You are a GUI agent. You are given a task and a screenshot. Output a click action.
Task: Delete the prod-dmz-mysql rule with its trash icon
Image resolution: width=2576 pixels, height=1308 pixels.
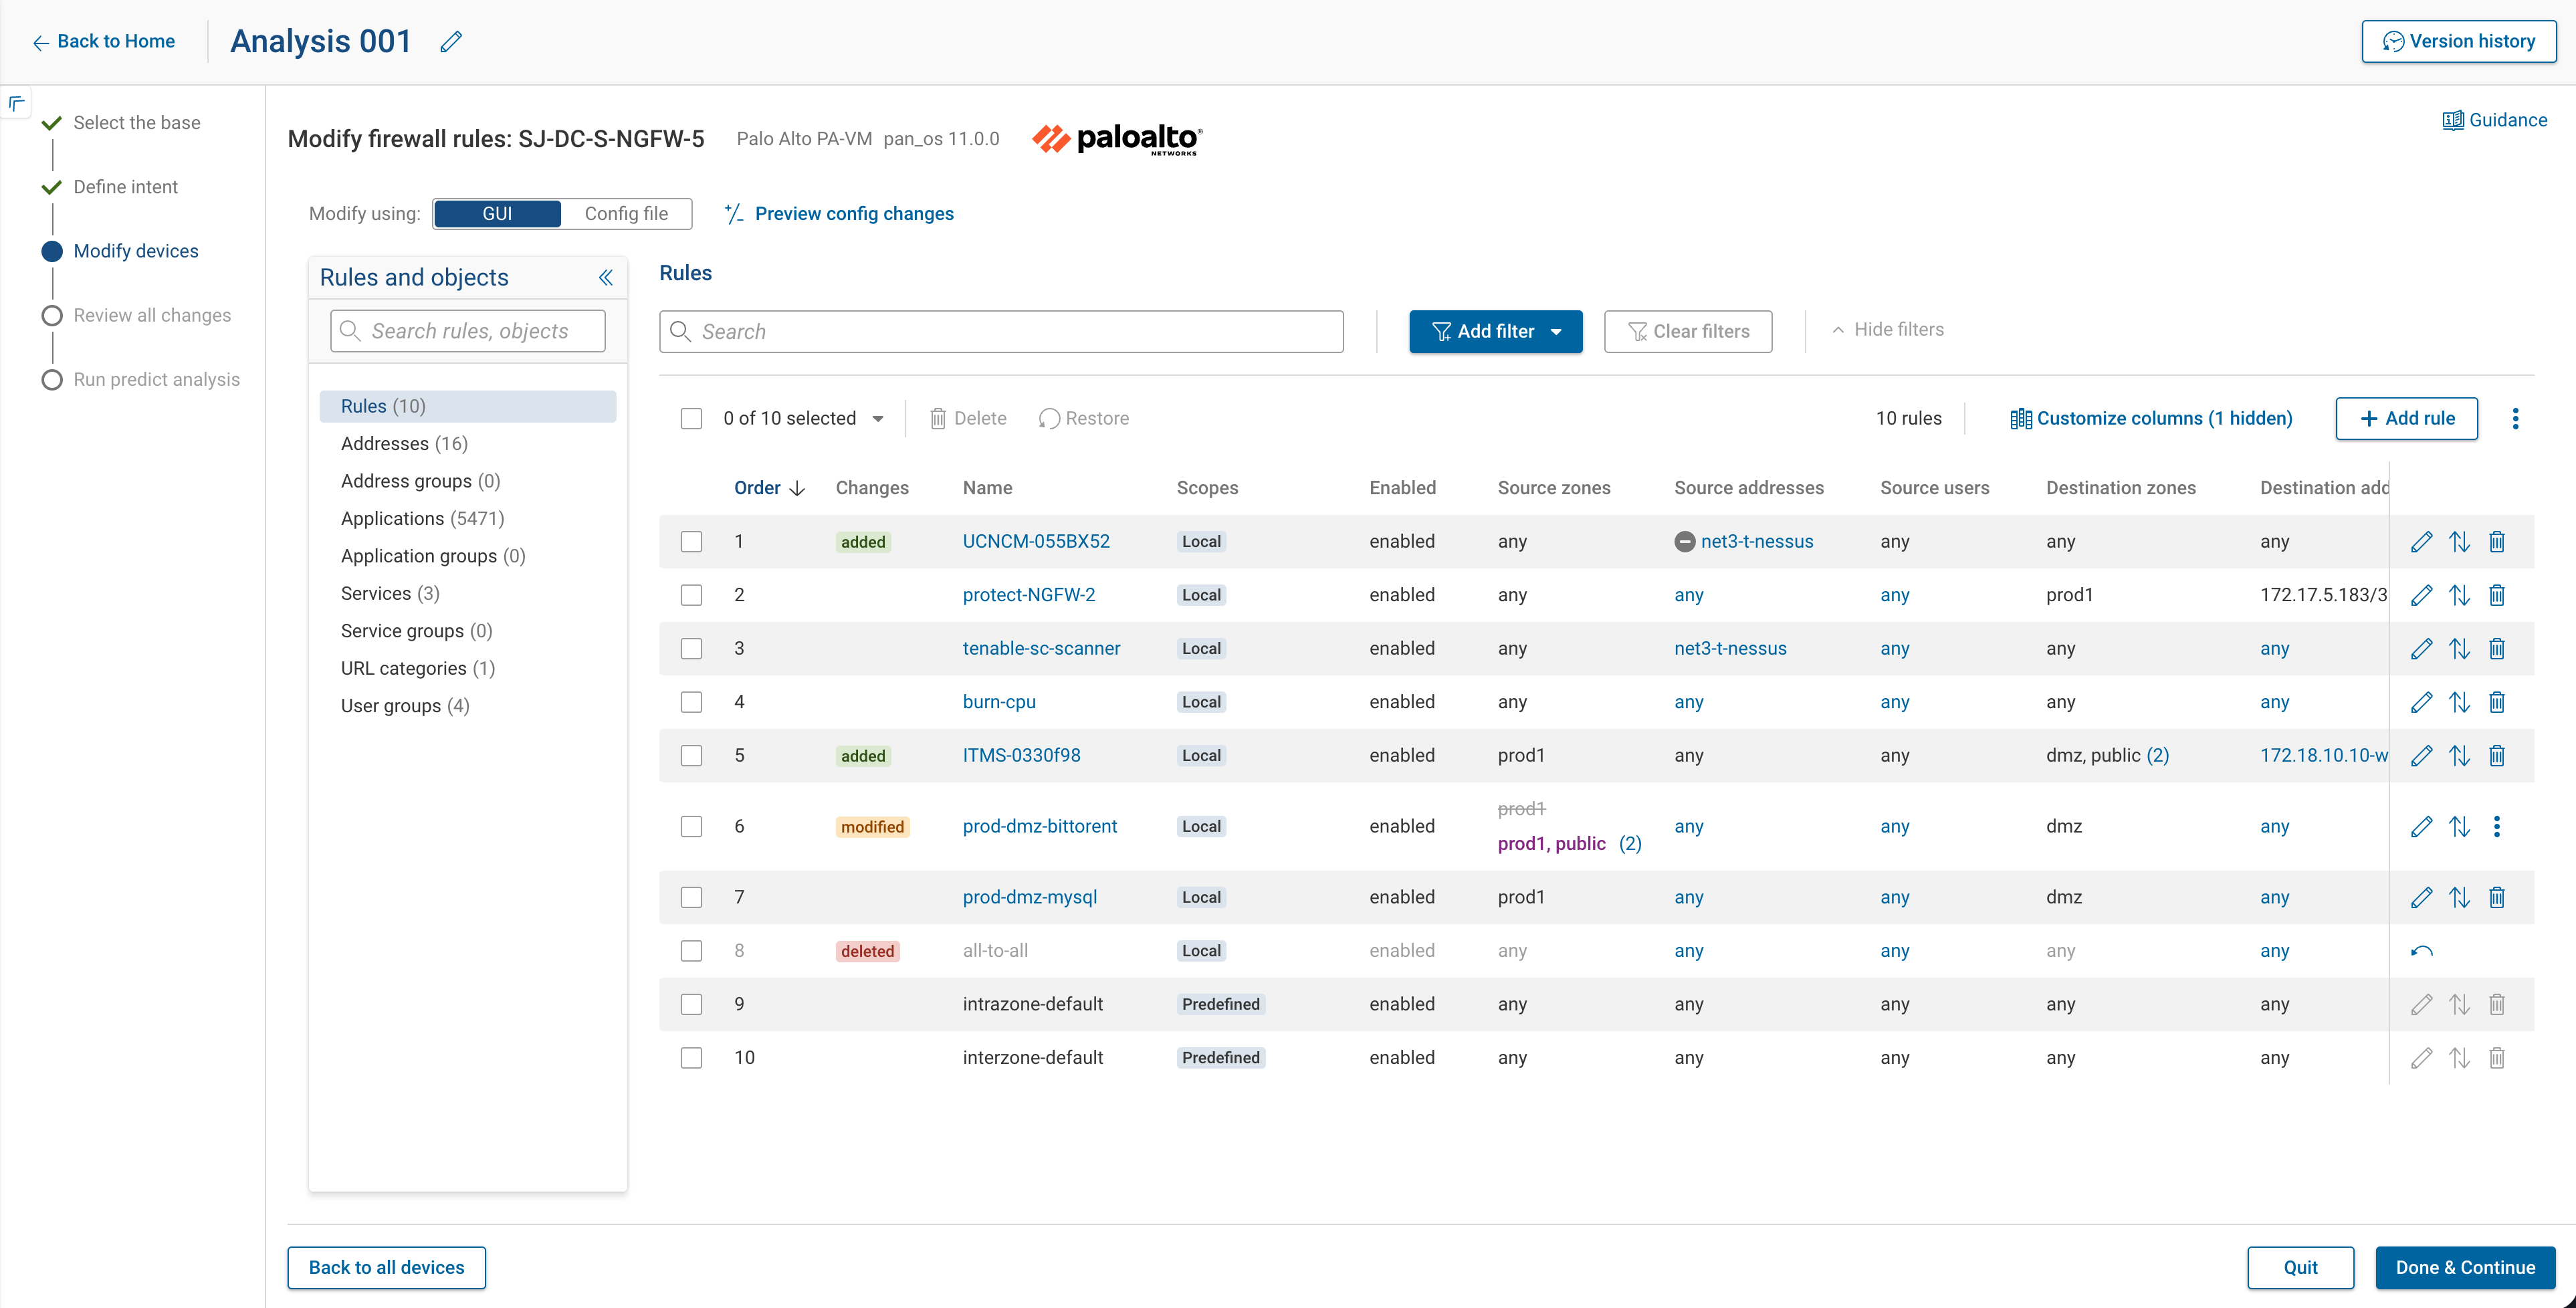(2497, 897)
